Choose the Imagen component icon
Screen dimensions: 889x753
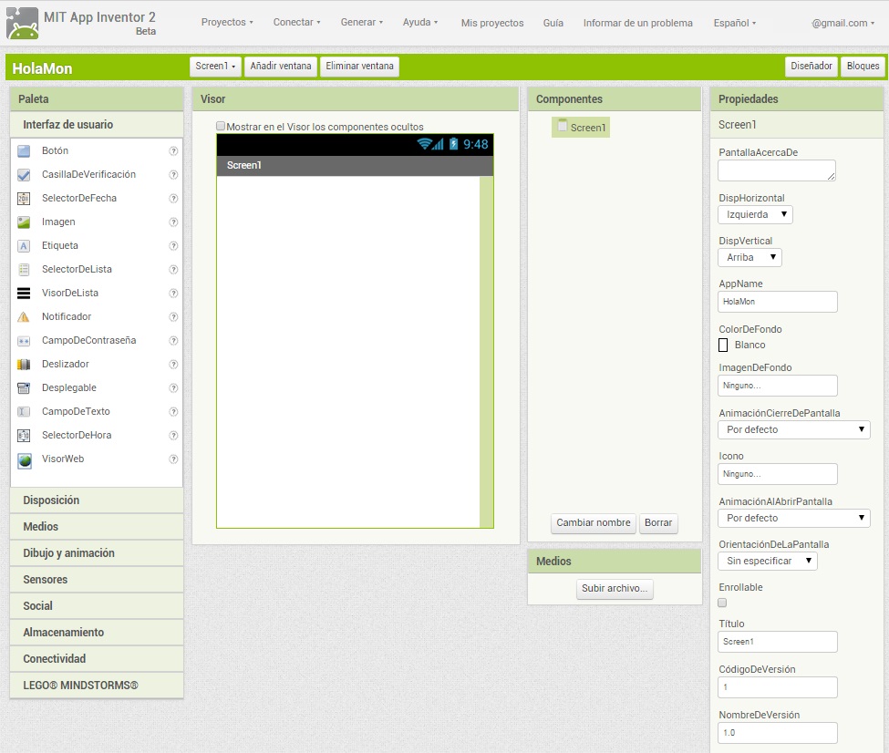pyautogui.click(x=24, y=222)
